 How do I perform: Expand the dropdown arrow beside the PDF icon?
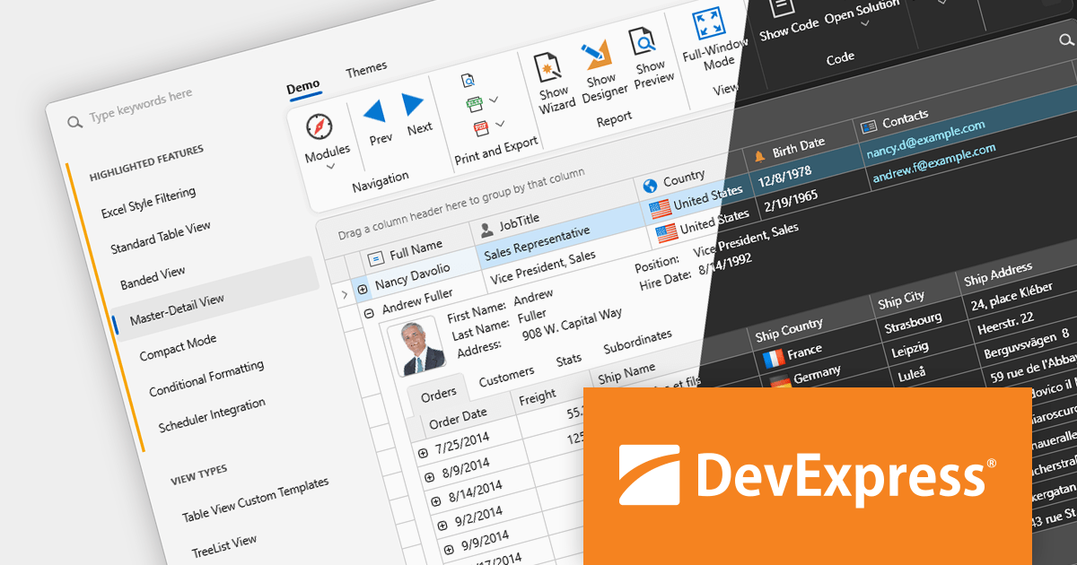(500, 123)
